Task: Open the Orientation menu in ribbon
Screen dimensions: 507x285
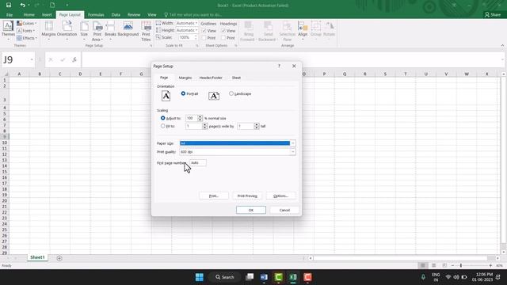Action: click(x=67, y=31)
